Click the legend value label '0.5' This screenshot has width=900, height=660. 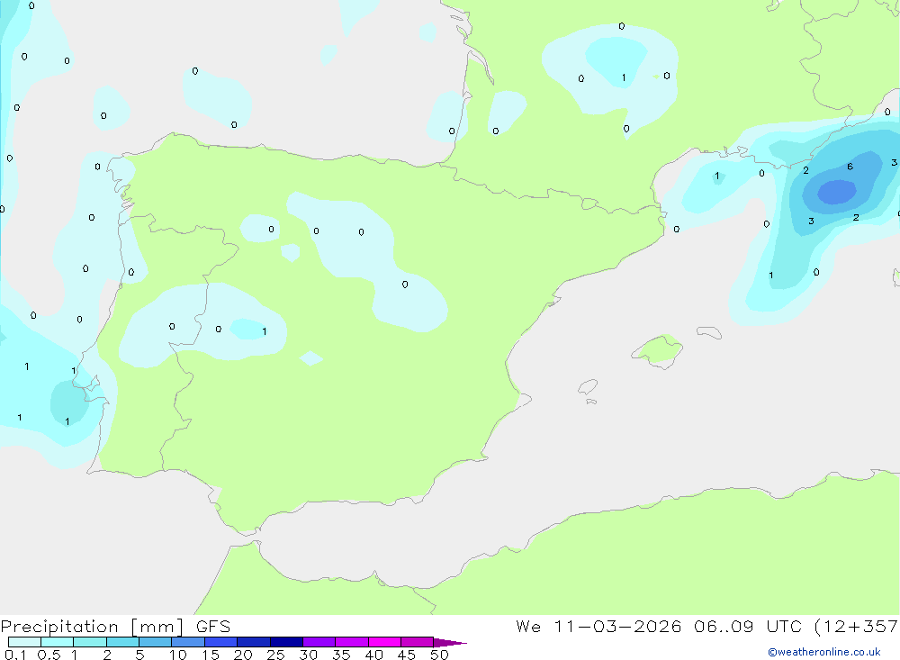49,655
